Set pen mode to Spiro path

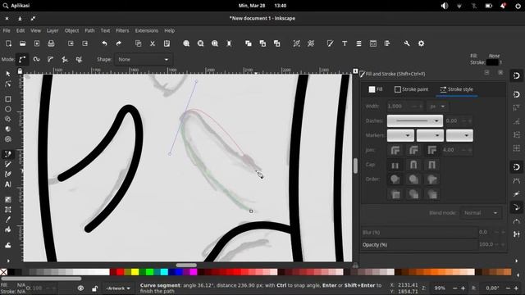click(36, 60)
